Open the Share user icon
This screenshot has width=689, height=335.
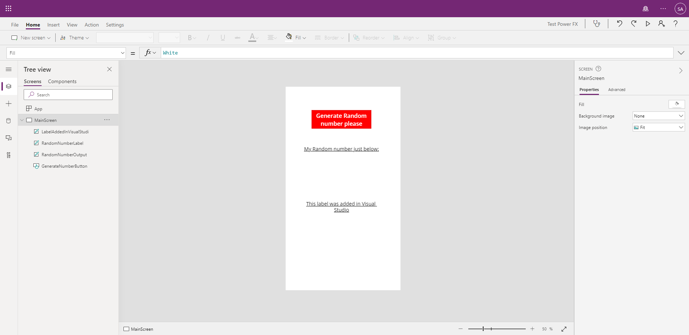click(x=661, y=24)
